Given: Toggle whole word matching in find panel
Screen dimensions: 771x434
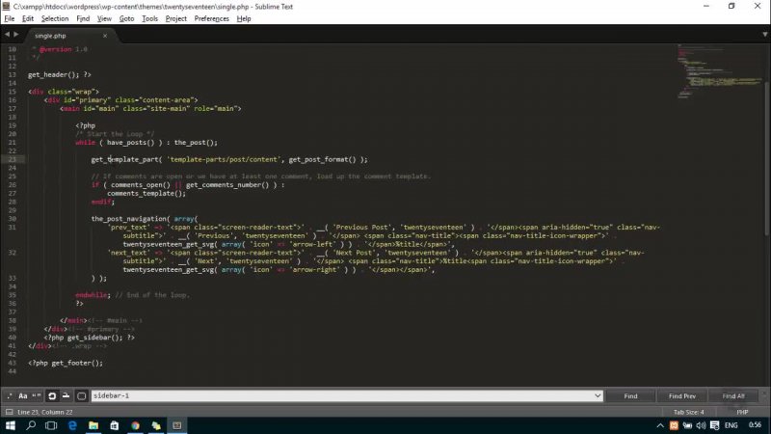Looking at the screenshot, I should pyautogui.click(x=37, y=396).
